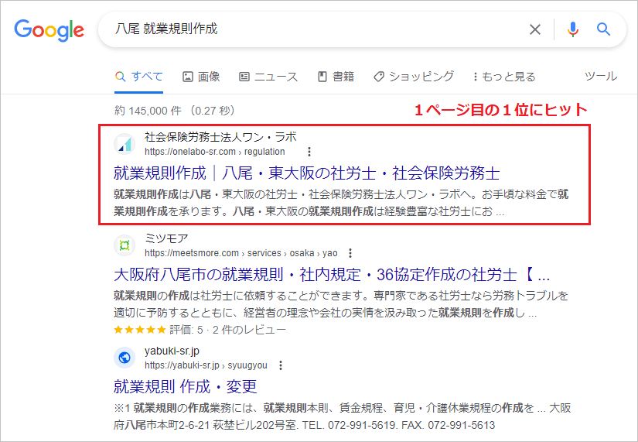The width and height of the screenshot is (638, 442).
Task: Click the https://yabuki-sr.jp › syuugyou URL
Action: [206, 365]
